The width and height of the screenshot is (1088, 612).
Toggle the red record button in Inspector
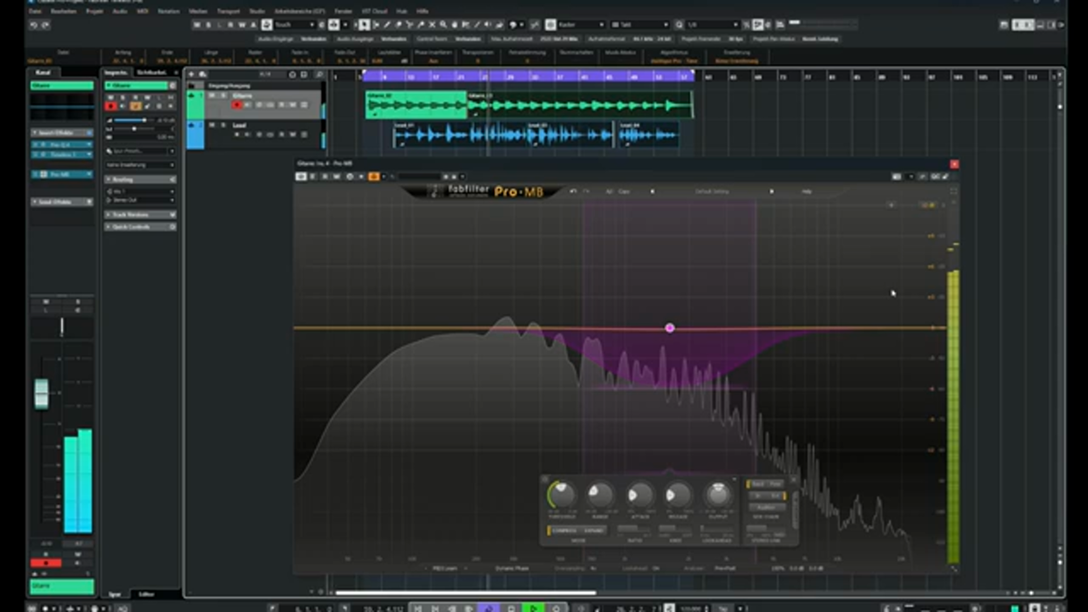pyautogui.click(x=110, y=106)
